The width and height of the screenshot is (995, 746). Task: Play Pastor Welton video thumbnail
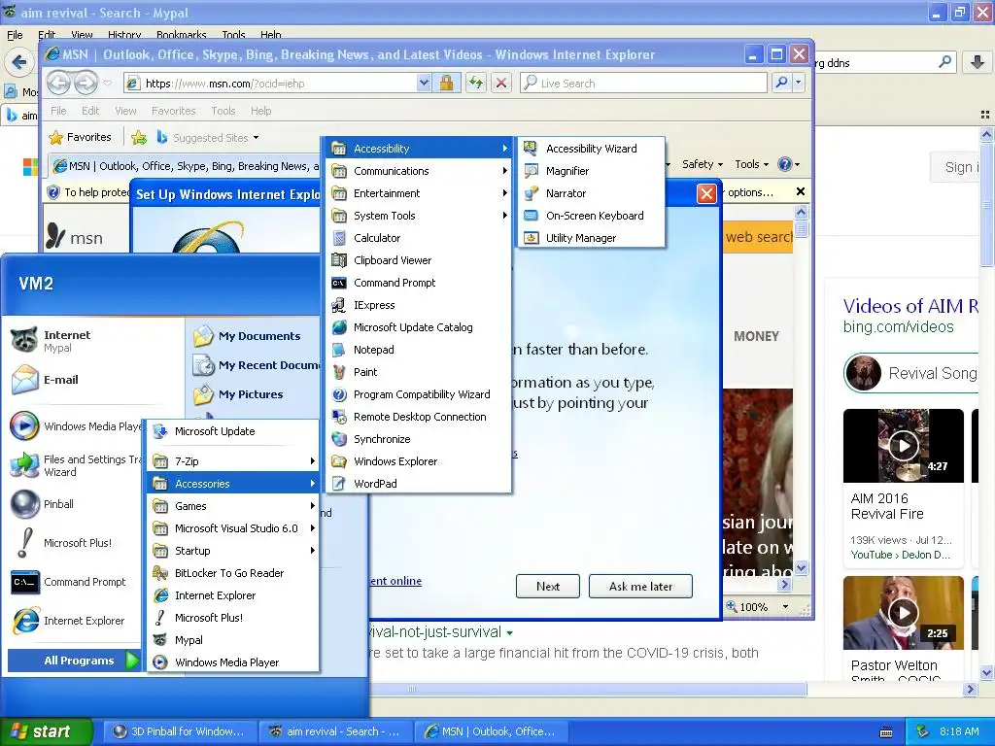[x=903, y=613]
